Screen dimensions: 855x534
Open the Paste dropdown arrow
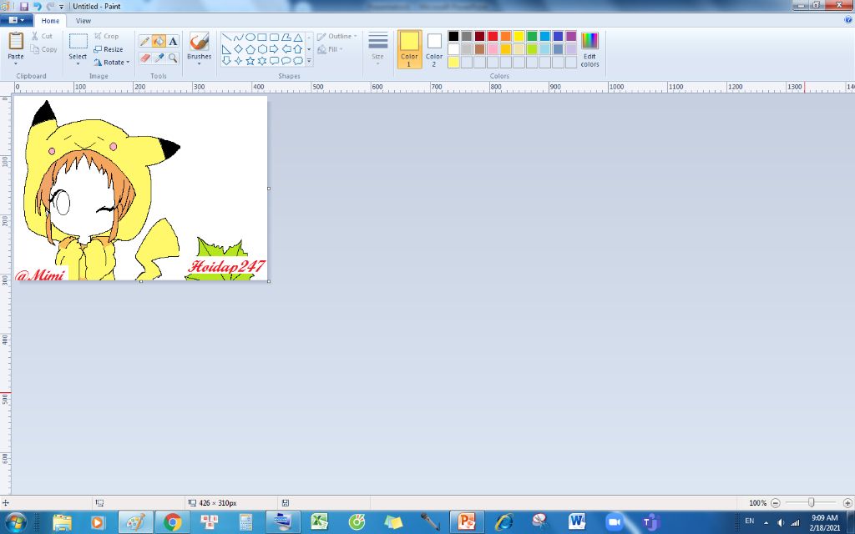16,63
